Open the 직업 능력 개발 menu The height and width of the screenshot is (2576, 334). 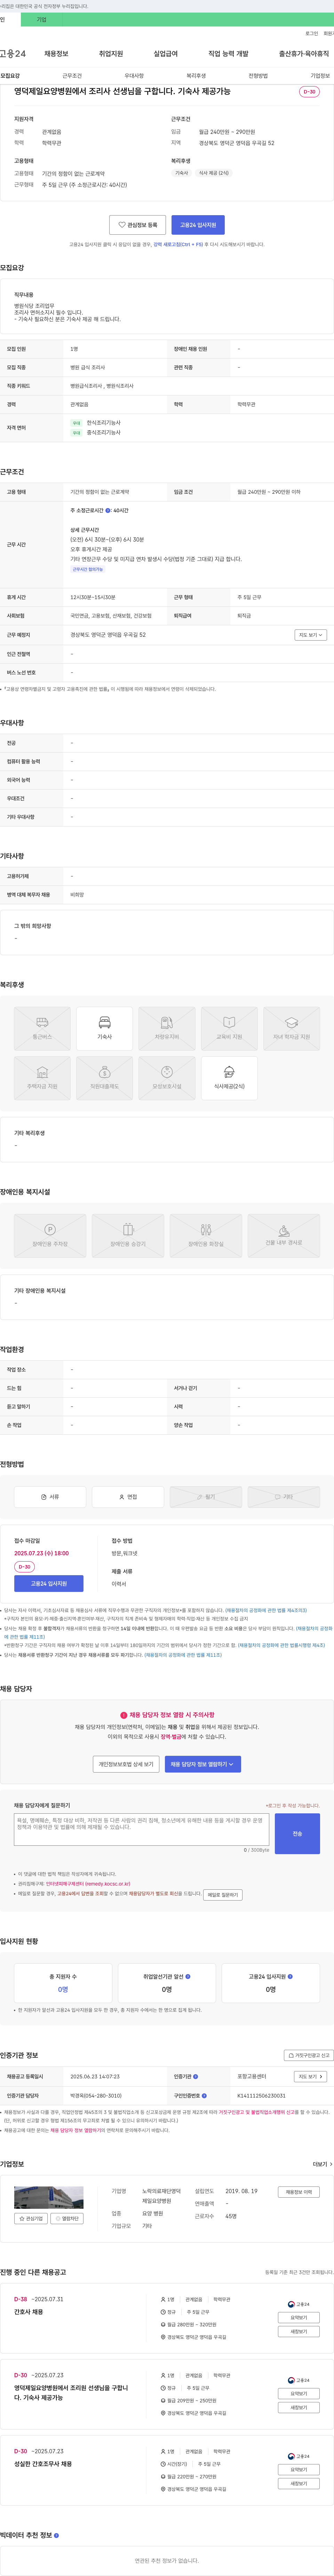[228, 54]
